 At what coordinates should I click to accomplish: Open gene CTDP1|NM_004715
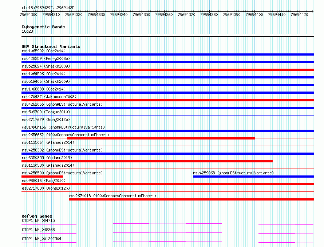[39, 220]
